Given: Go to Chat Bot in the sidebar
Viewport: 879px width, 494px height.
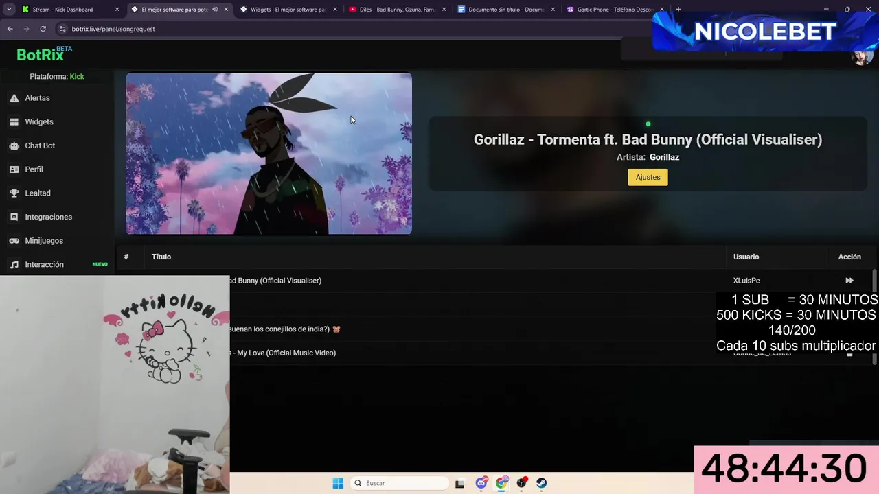Looking at the screenshot, I should coord(40,145).
